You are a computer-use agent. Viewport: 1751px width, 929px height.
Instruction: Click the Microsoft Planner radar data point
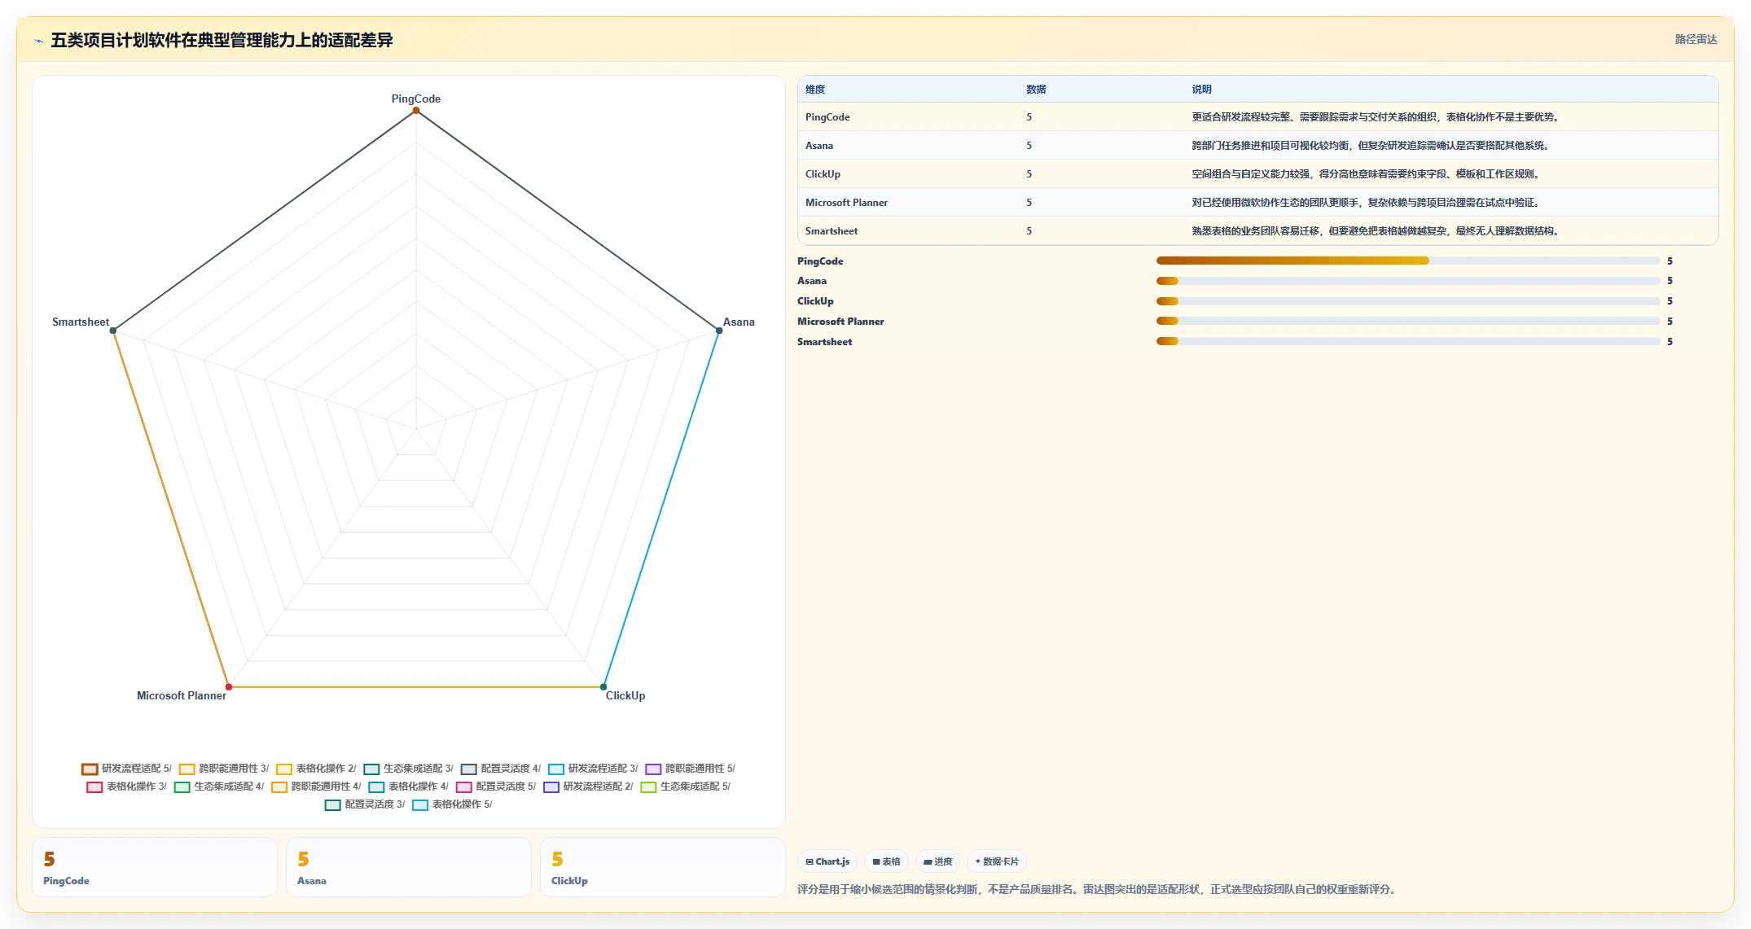[229, 687]
